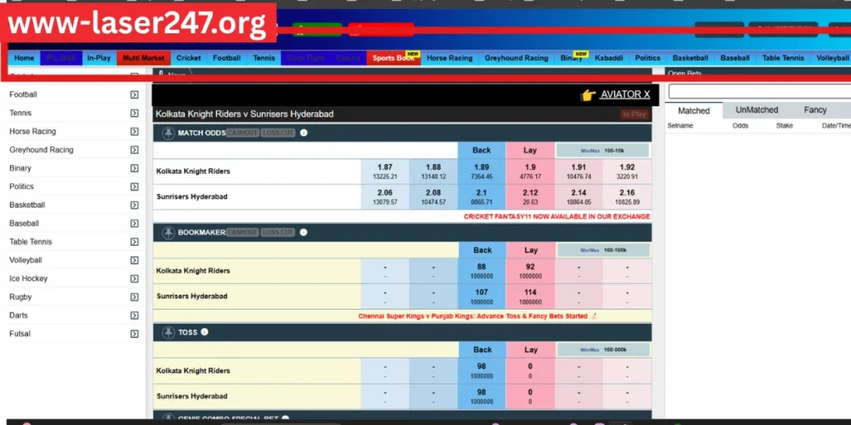Lay Kolkata at 92 in Bookmaker

tap(530, 271)
